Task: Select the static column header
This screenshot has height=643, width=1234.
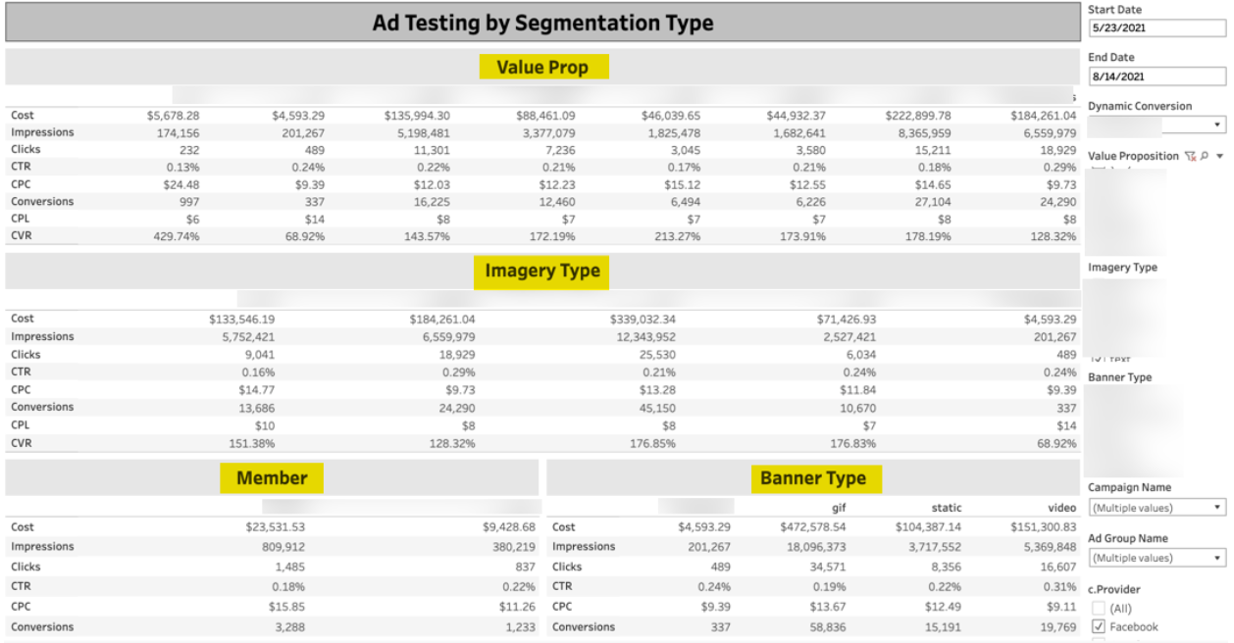Action: pos(947,508)
